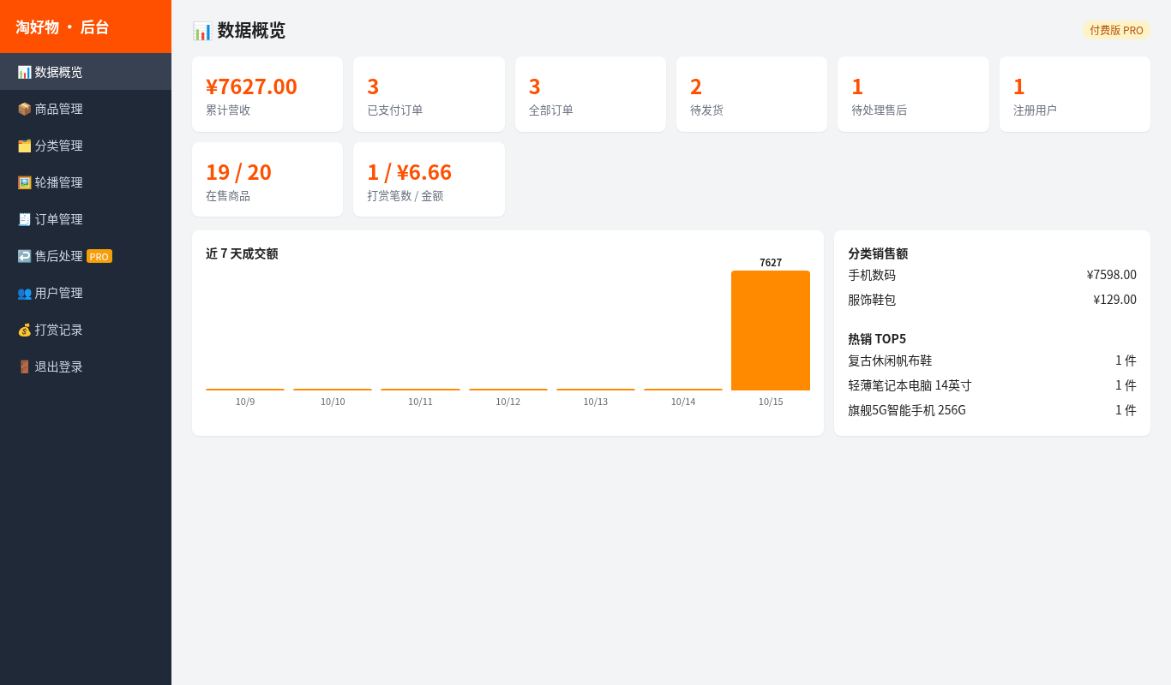
Task: Click the 在售商品 19 / 20 card
Action: coord(267,179)
